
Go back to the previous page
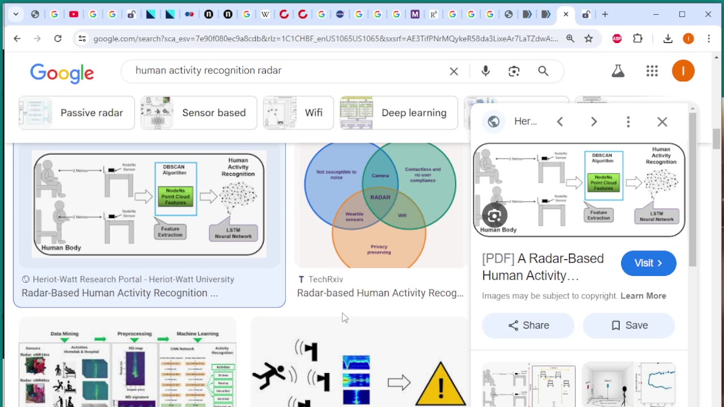pyautogui.click(x=17, y=38)
